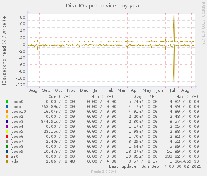Click the '80' y-axis tick label

22,17
